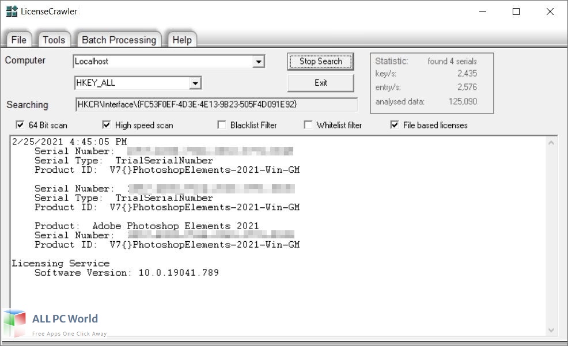Click the results scrollbar up arrow

coord(551,143)
